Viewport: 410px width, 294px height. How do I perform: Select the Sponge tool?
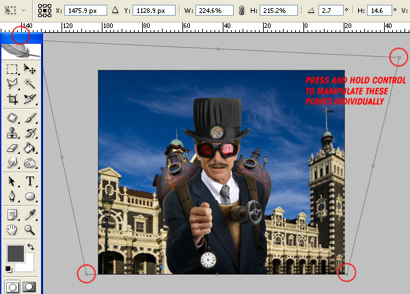[x=30, y=163]
